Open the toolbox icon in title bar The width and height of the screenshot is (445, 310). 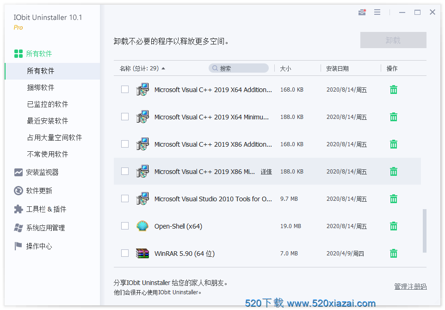point(362,12)
